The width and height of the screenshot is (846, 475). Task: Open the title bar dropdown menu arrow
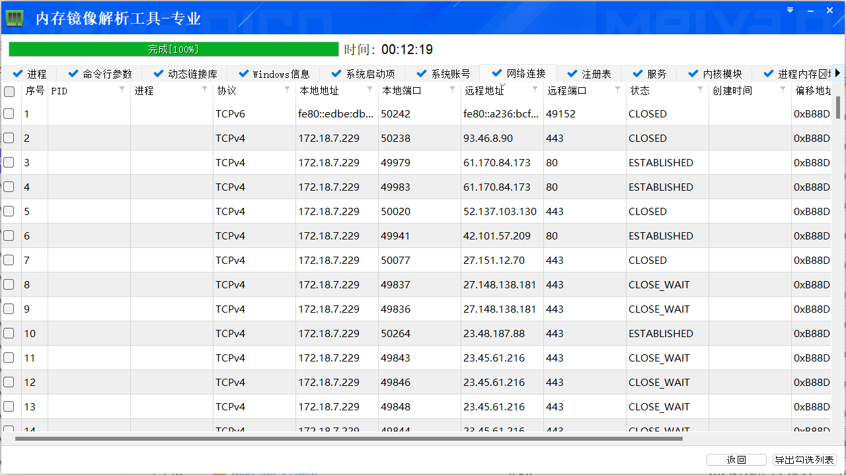click(790, 10)
